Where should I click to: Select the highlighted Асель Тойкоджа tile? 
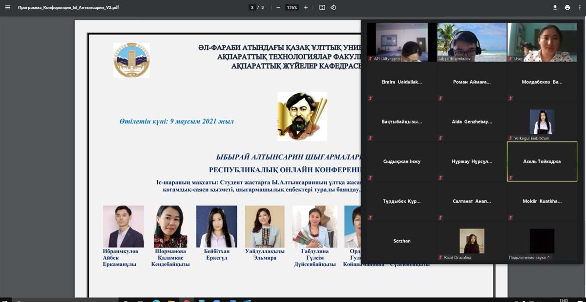[x=542, y=161]
